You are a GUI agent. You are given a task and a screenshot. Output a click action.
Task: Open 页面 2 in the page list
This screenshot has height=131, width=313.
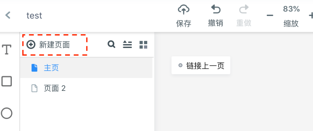coord(86,88)
